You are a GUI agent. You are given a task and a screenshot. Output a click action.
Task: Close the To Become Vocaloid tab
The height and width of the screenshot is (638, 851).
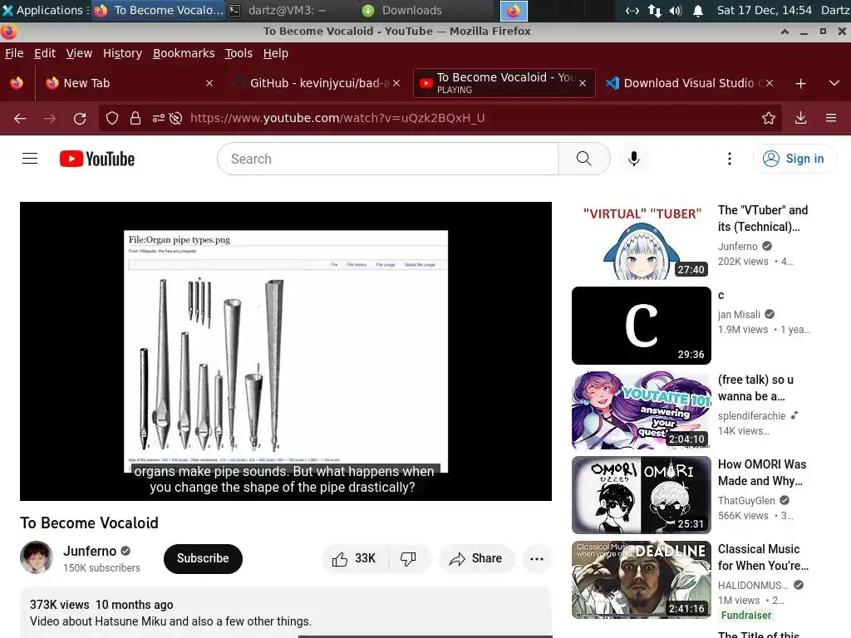(x=583, y=83)
